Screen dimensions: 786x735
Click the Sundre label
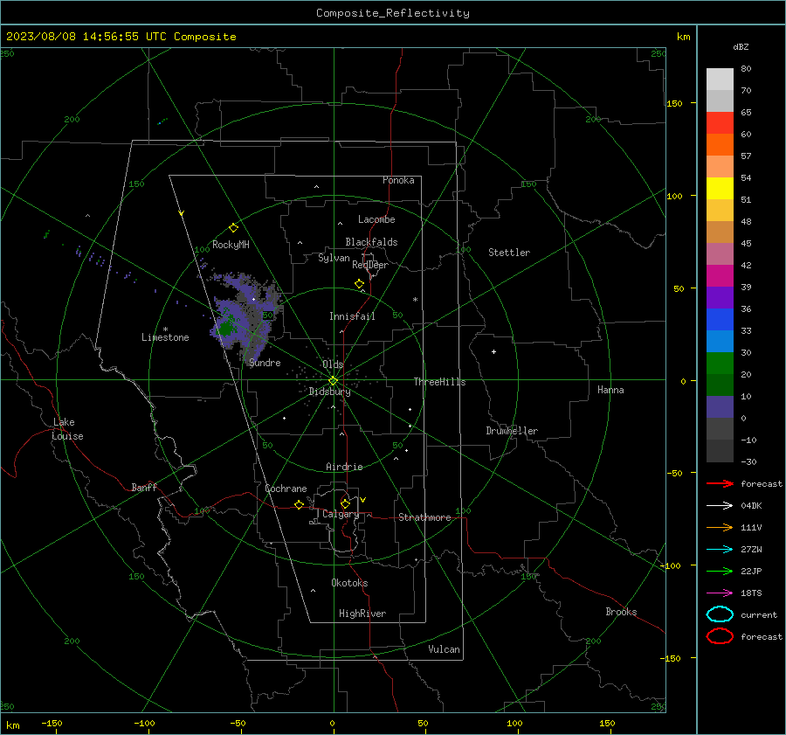pyautogui.click(x=265, y=363)
